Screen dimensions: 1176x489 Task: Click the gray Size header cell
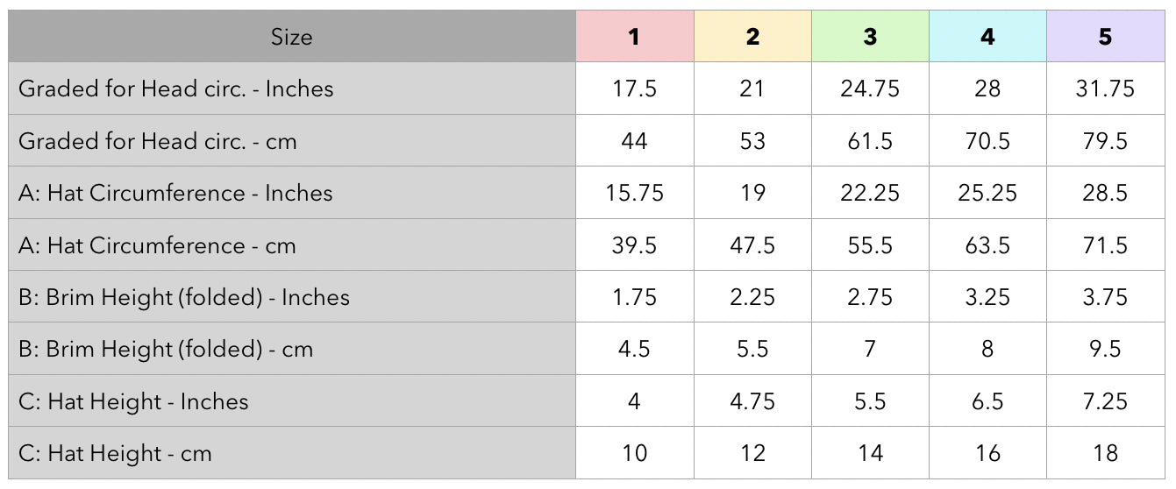point(291,37)
